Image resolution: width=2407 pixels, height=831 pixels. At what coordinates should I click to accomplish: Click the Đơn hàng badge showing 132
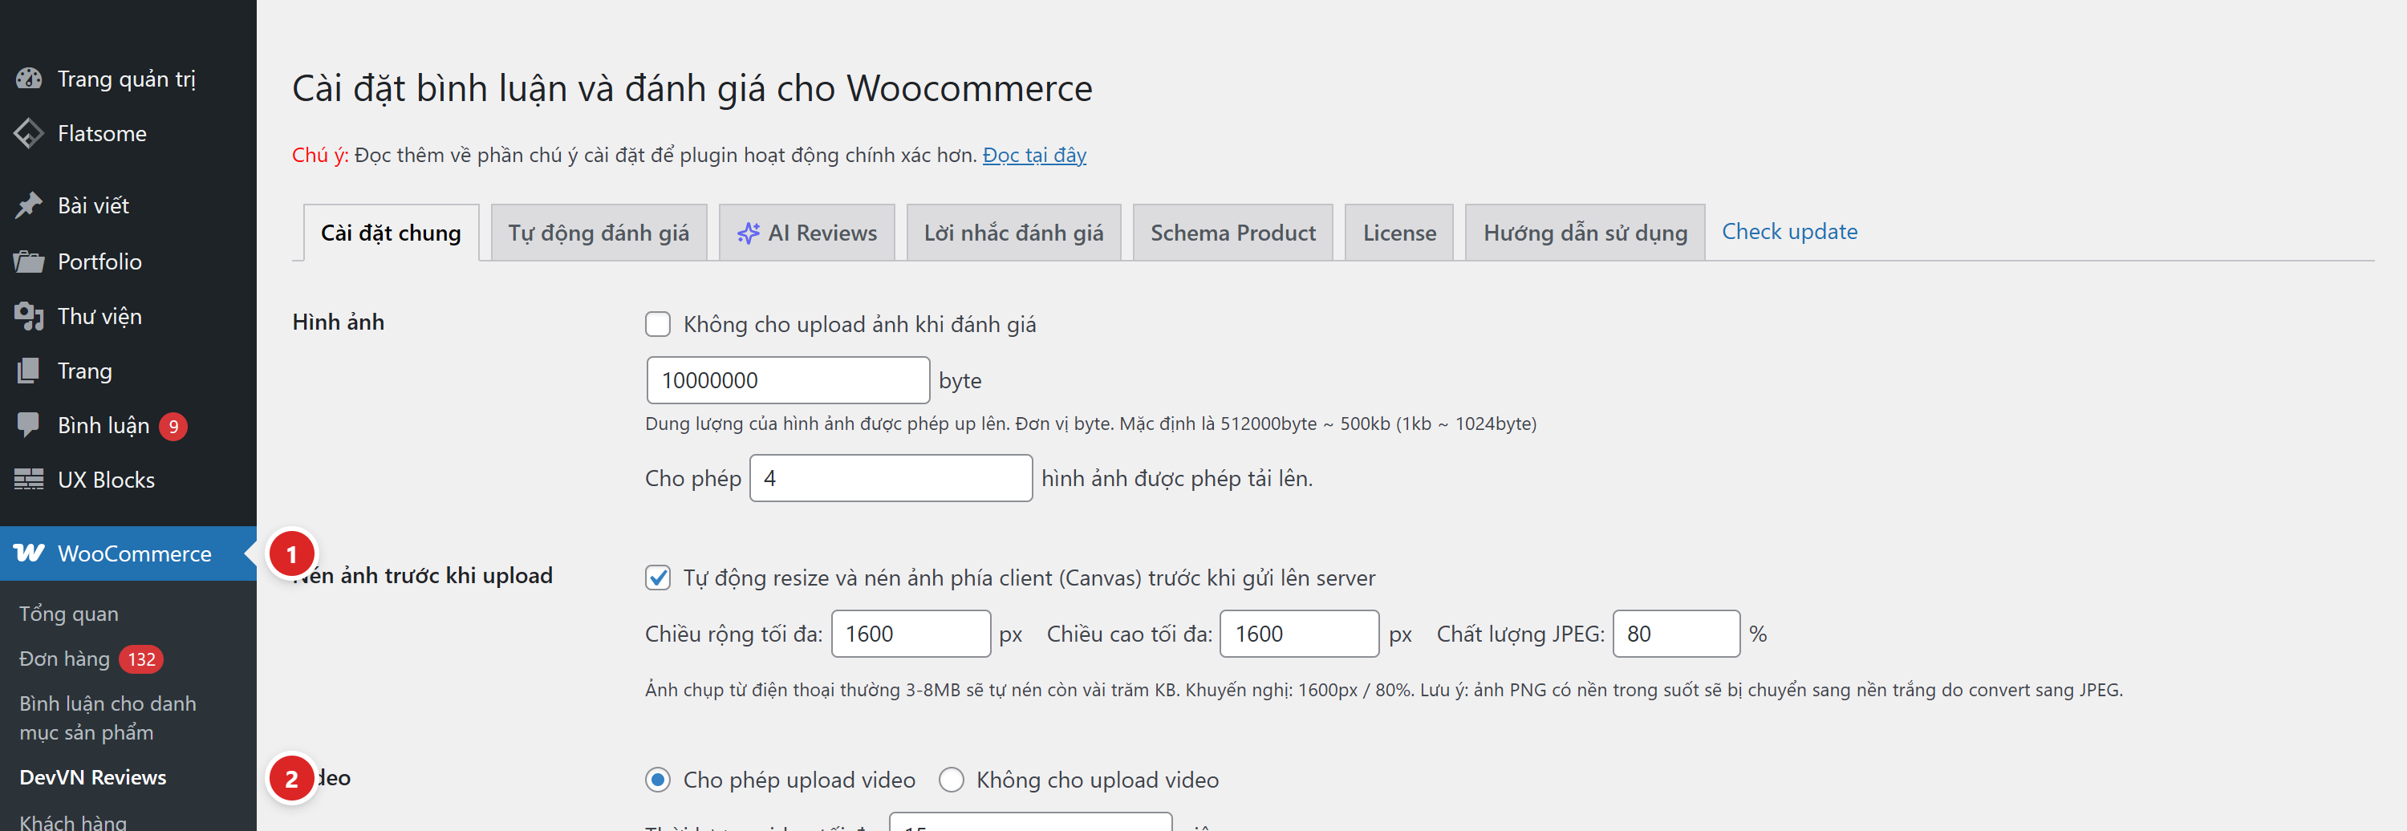(141, 659)
